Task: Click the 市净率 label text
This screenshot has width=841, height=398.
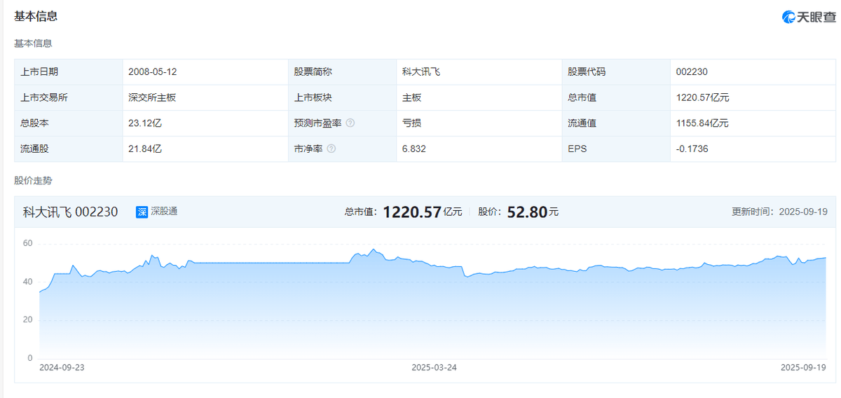Action: (x=308, y=149)
